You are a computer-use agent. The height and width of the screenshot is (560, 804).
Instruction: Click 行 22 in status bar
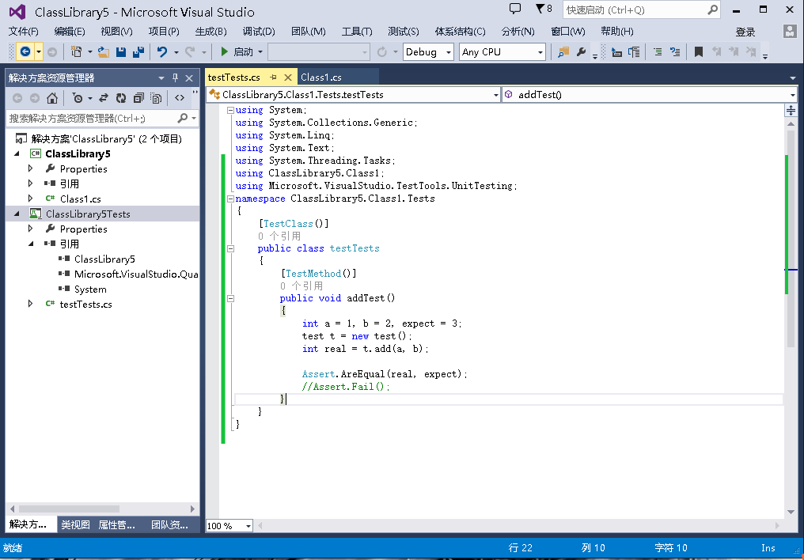[521, 547]
